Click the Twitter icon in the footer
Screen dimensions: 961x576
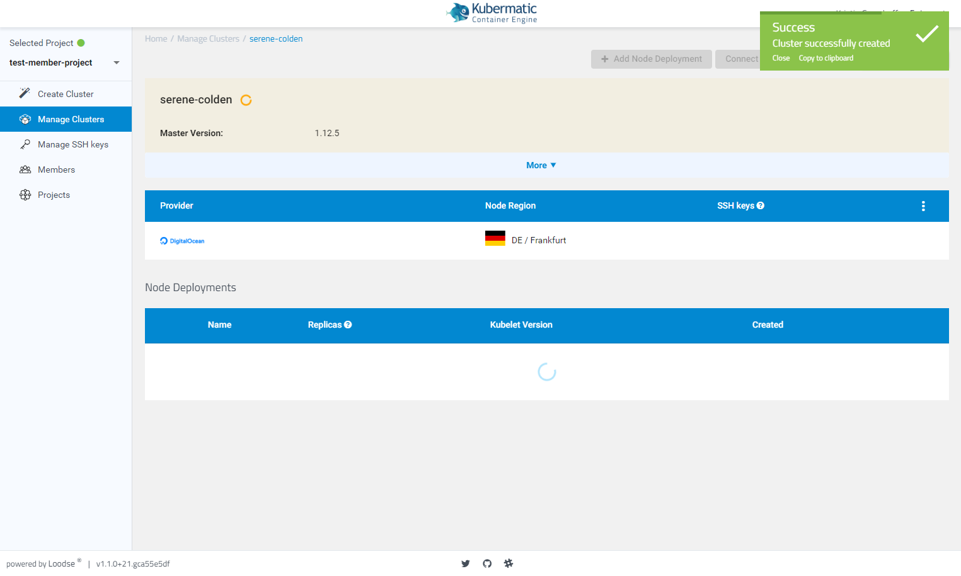(x=466, y=563)
